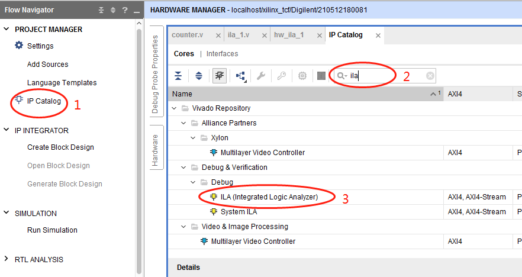Click Run Simulation
This screenshot has width=522, height=277.
[x=52, y=230]
